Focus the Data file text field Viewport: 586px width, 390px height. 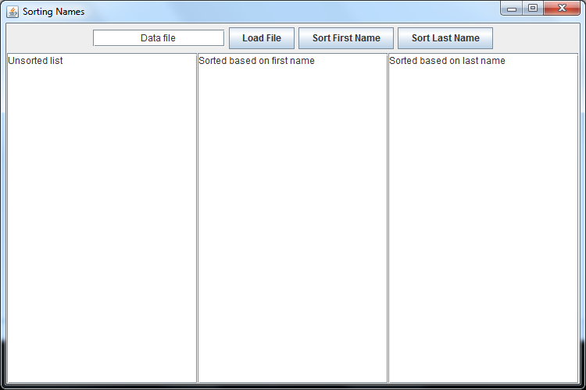(x=159, y=38)
